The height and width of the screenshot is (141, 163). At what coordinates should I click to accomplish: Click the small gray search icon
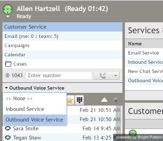coord(115,100)
